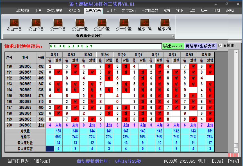Minimize the application window
The width and height of the screenshot is (243, 166).
click(215, 4)
